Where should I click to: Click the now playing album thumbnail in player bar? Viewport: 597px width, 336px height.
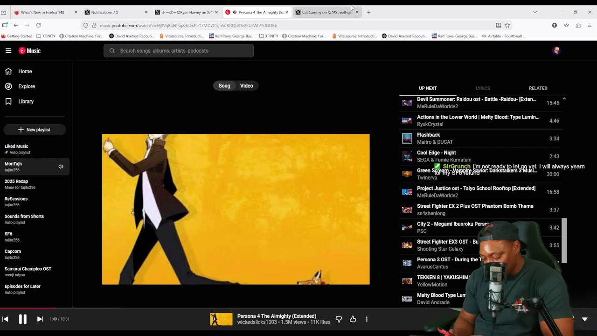click(221, 319)
